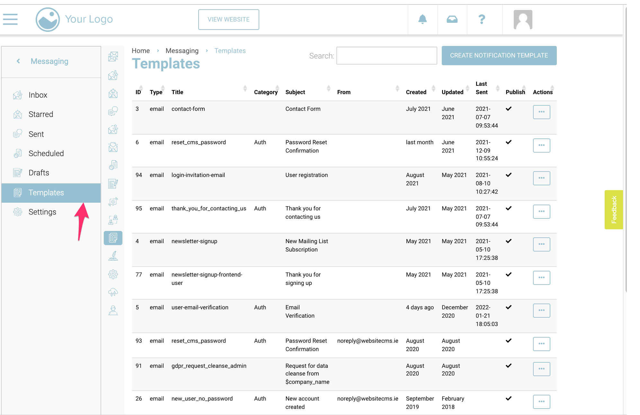Image resolution: width=640 pixels, height=415 pixels.
Task: Collapse Messaging menu with back chevron
Action: (18, 61)
